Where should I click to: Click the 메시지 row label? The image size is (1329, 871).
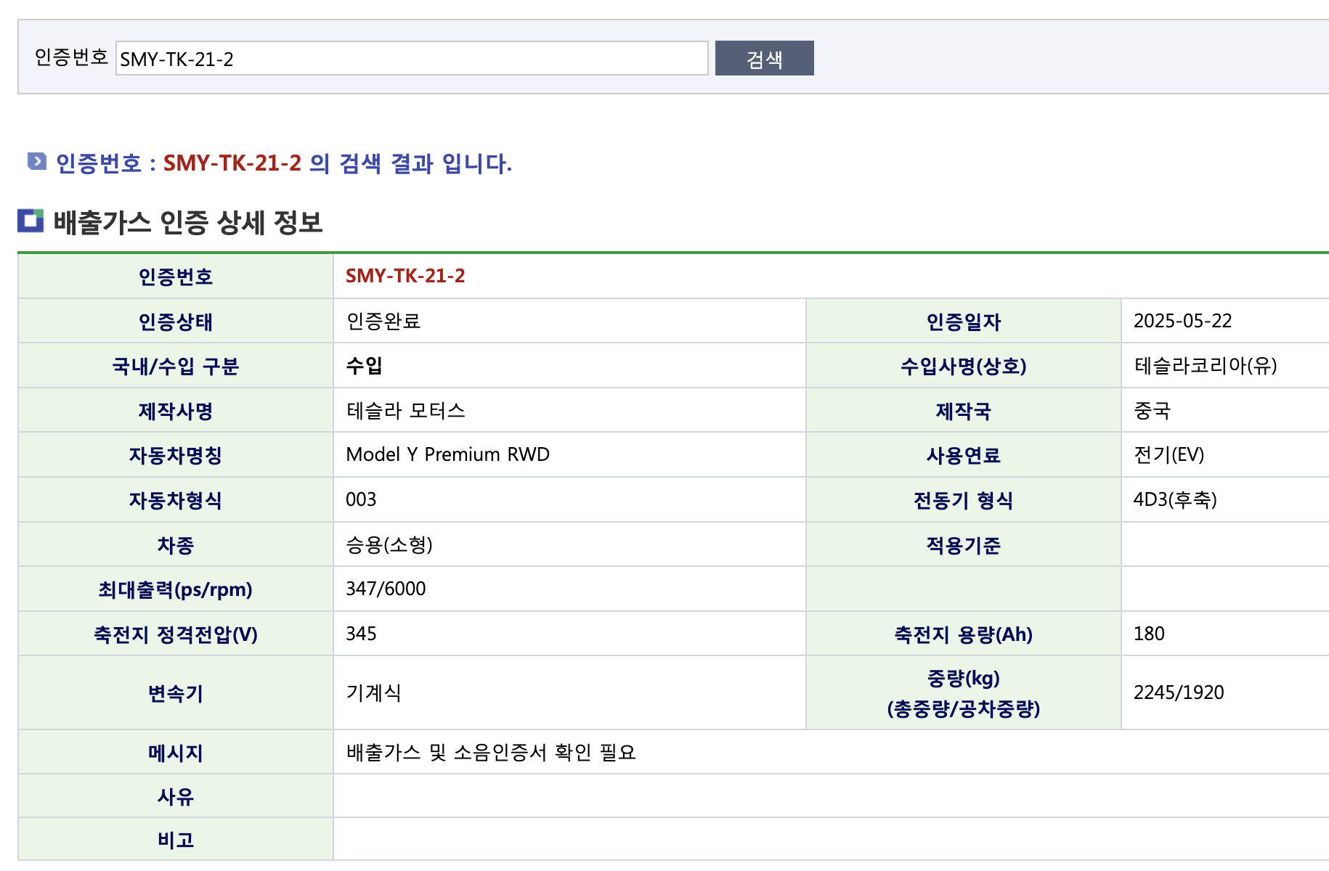176,753
